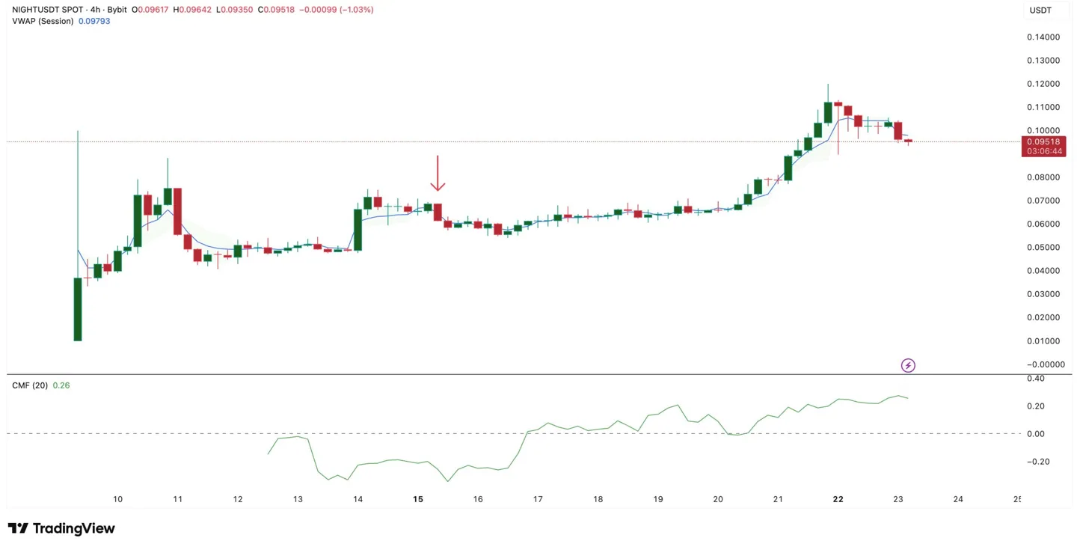Open the TradingView logo link
The width and height of the screenshot is (1077, 547).
(x=61, y=528)
